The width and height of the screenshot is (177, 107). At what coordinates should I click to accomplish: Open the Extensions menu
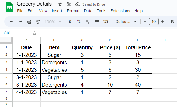point(120,11)
